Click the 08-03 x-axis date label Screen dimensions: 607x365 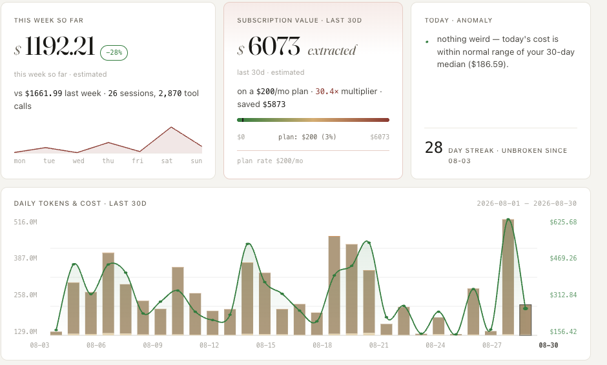click(39, 345)
